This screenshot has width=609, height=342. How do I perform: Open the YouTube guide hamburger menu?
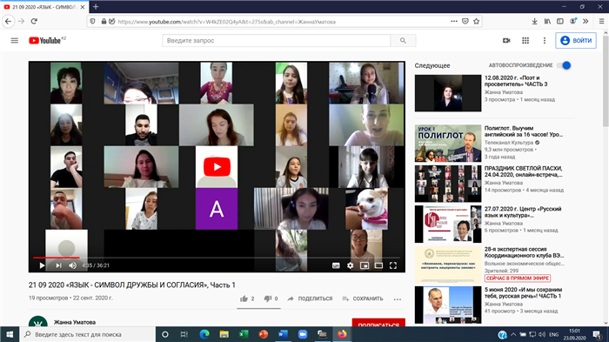click(x=15, y=40)
